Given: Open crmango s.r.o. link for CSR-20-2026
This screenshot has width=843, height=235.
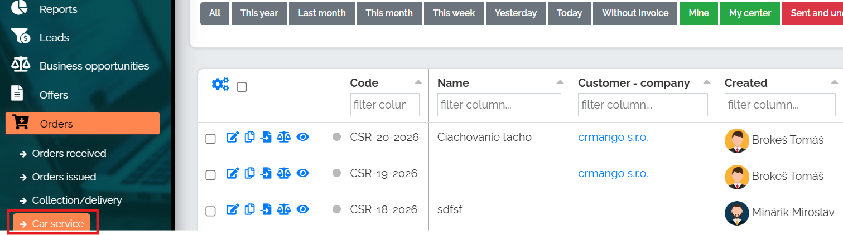Looking at the screenshot, I should pyautogui.click(x=613, y=138).
